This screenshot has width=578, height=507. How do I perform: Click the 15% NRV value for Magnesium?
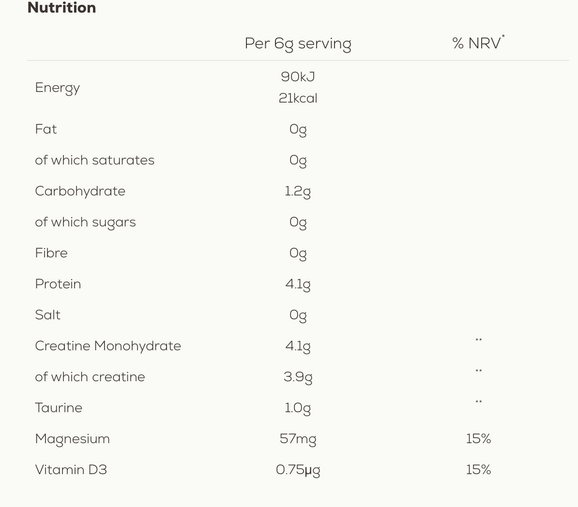pyautogui.click(x=478, y=439)
